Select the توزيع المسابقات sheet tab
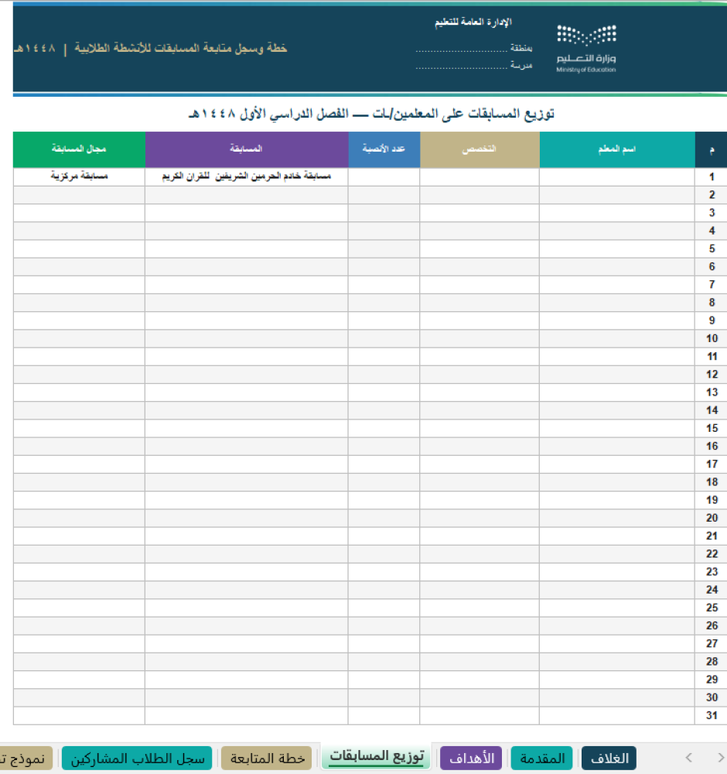The height and width of the screenshot is (774, 727). [x=377, y=757]
